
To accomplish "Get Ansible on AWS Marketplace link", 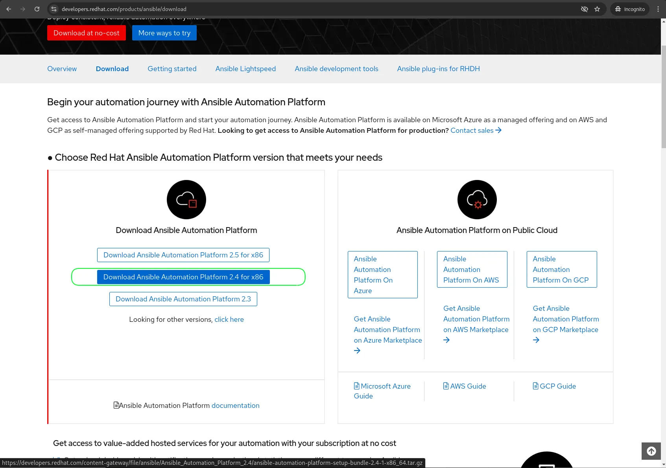I will [476, 319].
